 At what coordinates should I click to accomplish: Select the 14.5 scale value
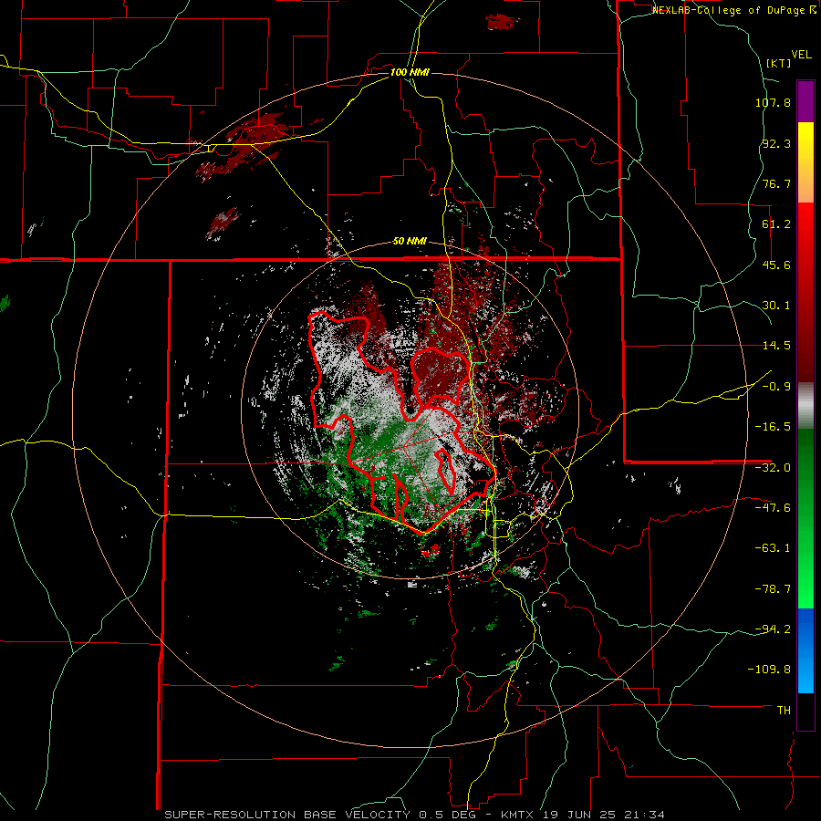pos(776,346)
